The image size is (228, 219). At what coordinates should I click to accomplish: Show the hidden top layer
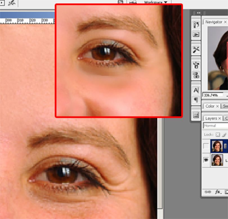(206, 146)
